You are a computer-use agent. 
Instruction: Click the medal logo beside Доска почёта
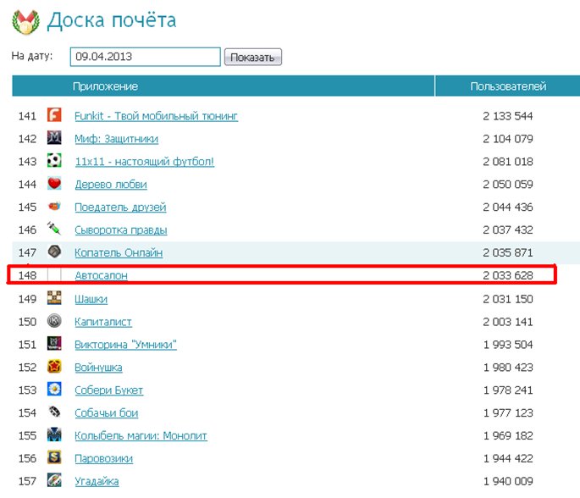(x=25, y=22)
